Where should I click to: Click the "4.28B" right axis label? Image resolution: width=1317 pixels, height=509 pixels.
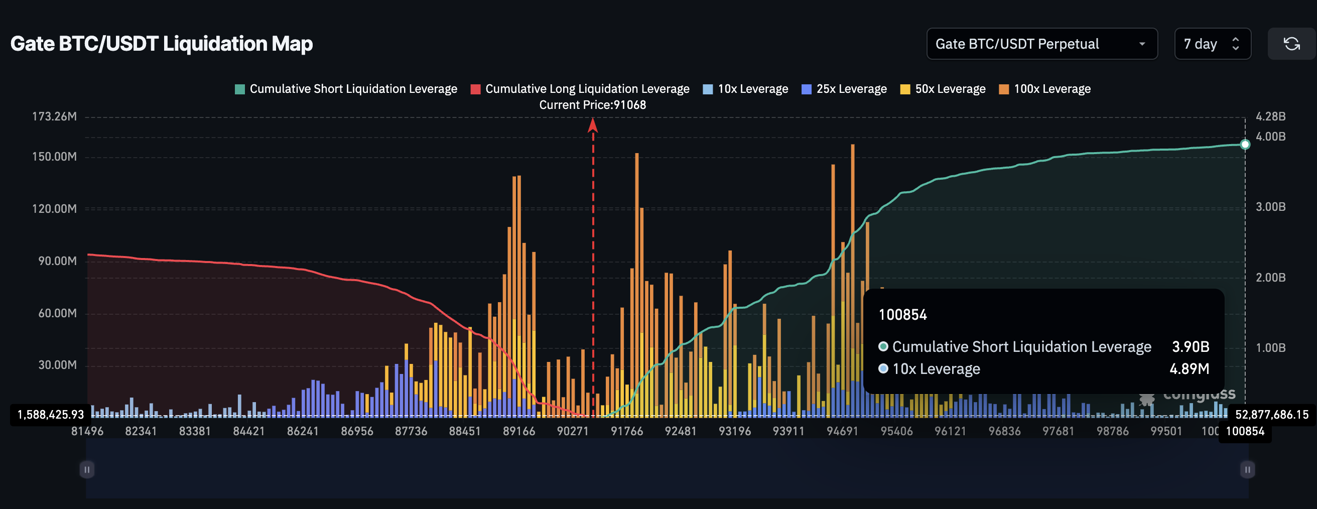(1270, 116)
